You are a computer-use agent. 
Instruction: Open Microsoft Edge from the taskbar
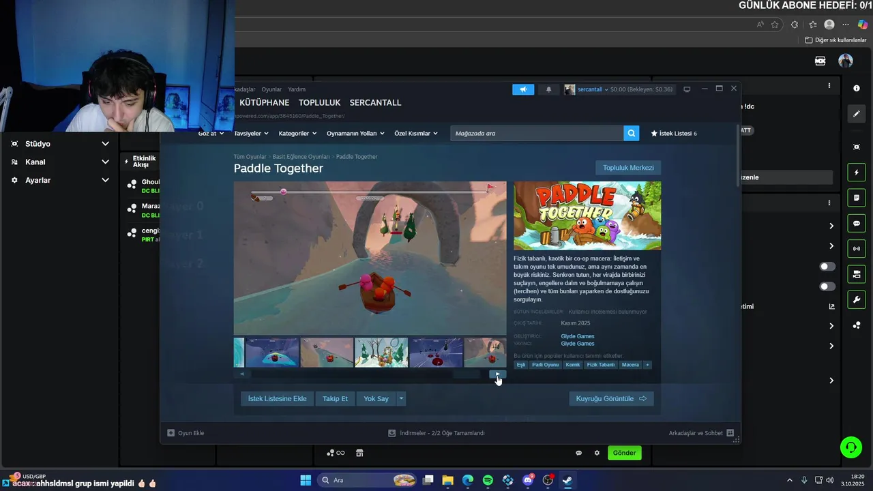(x=468, y=480)
